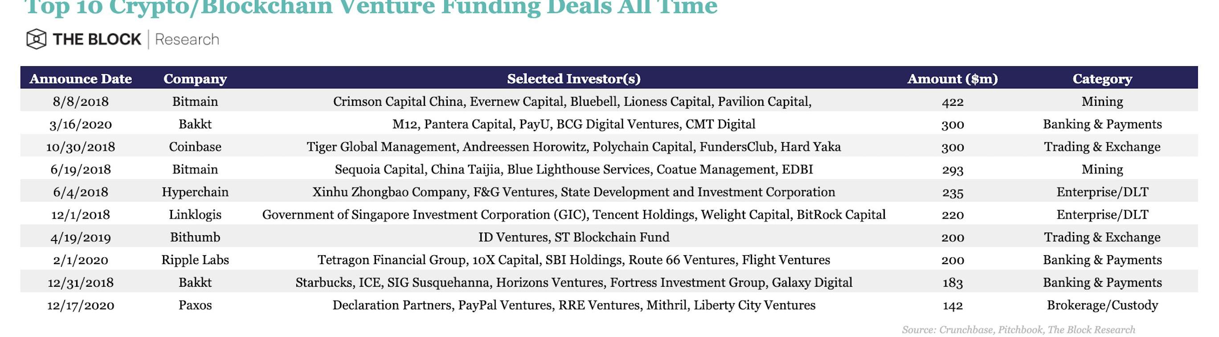Select the Coinbase company cell
This screenshot has height=337, width=1219.
tap(195, 147)
